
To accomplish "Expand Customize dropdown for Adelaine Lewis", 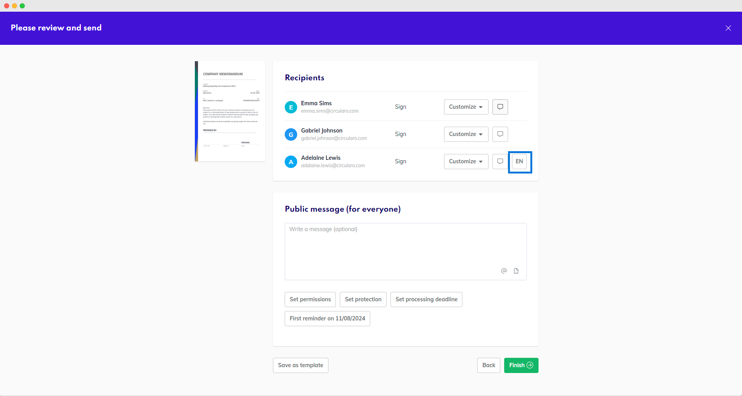I will click(x=466, y=161).
